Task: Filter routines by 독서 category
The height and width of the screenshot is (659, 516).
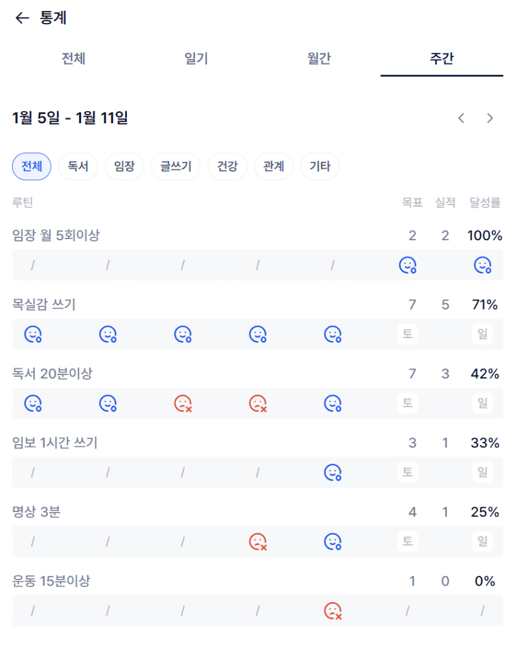Action: [78, 167]
